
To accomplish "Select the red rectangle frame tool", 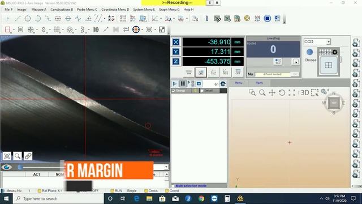I will [x=7, y=29].
